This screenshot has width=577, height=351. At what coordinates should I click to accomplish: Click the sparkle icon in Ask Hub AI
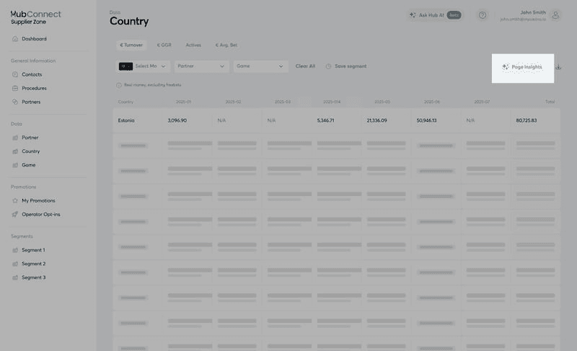click(x=413, y=15)
